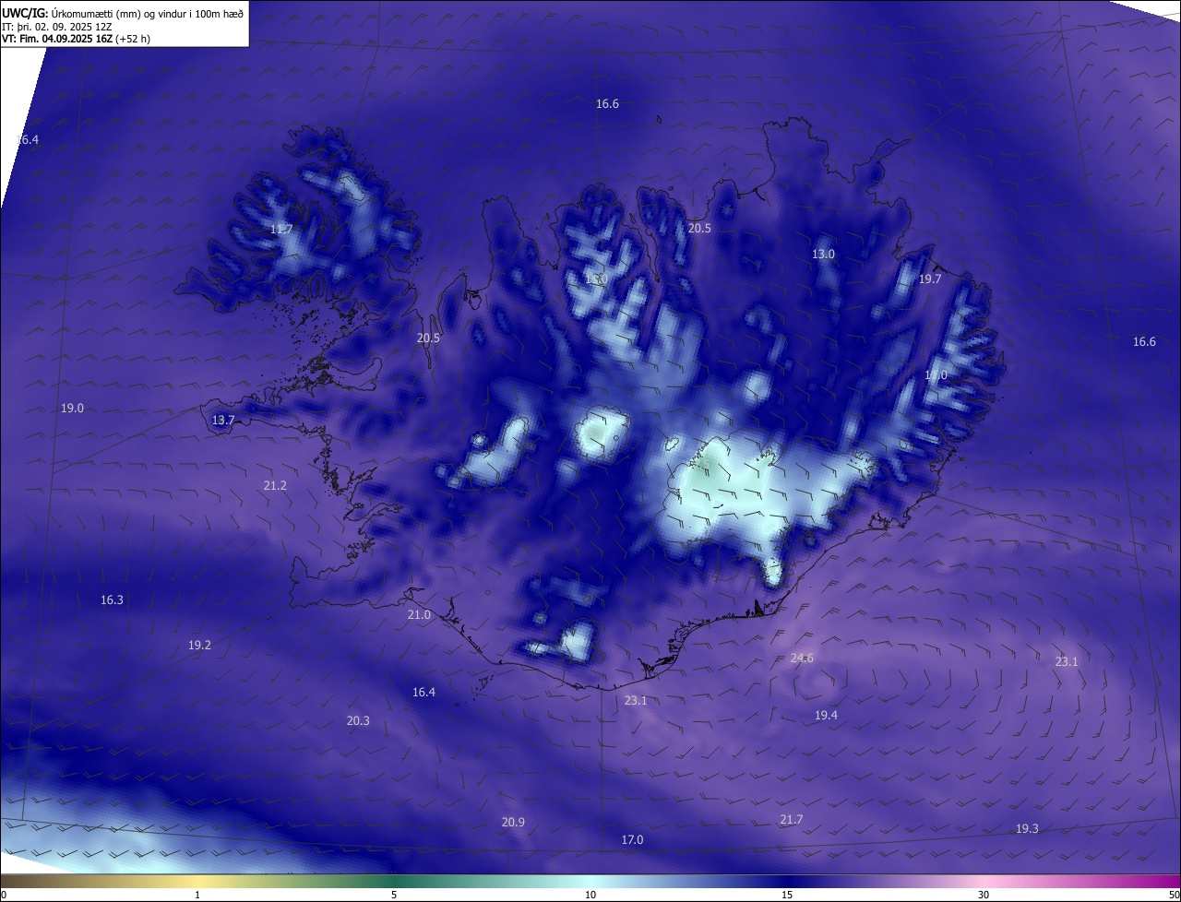Click the 30 tick on the color scale
This screenshot has height=902, width=1181.
(984, 895)
